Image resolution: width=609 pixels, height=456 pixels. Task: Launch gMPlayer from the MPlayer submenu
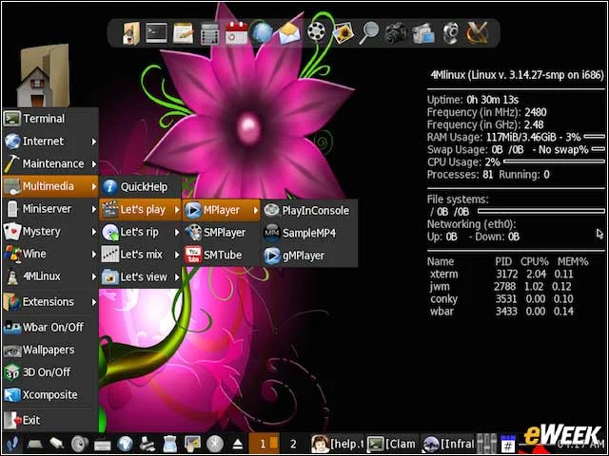[309, 256]
